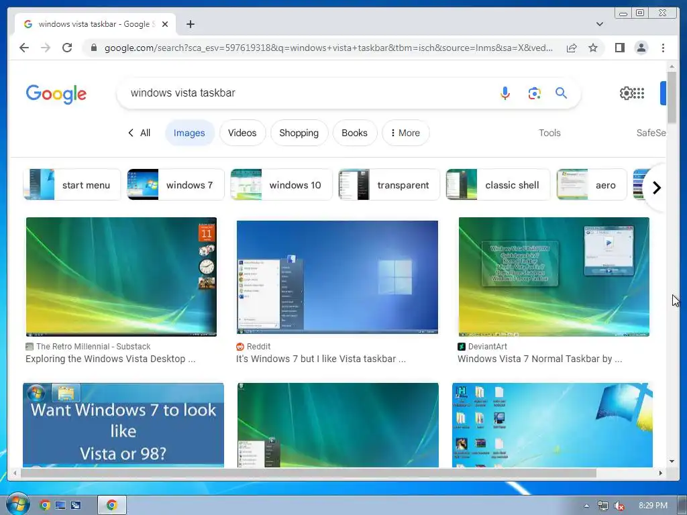The image size is (687, 515).
Task: Go back to the previous page
Action: (x=24, y=48)
